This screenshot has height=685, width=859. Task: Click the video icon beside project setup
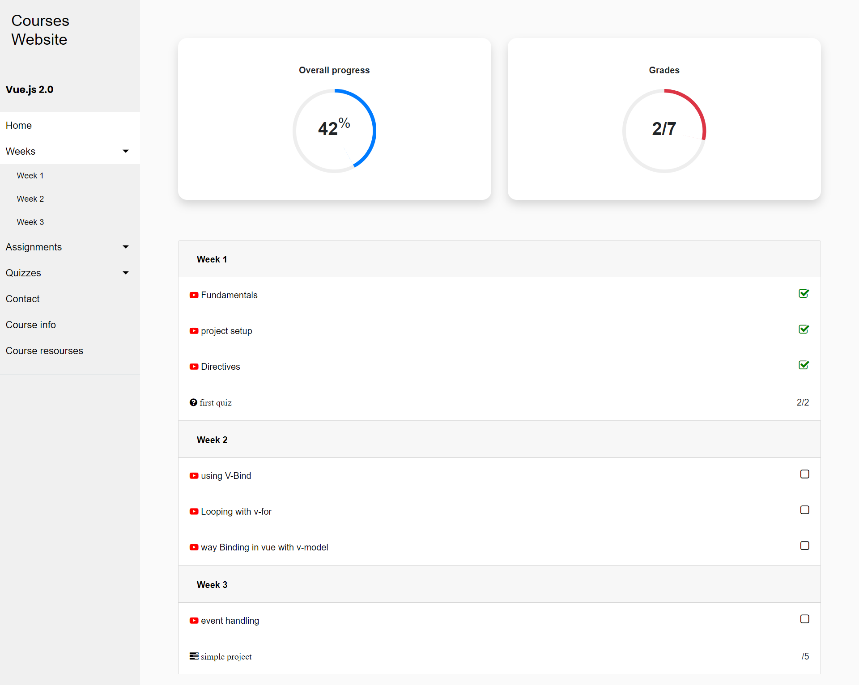[194, 331]
